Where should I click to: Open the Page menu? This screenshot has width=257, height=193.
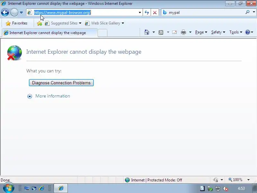pyautogui.click(x=201, y=32)
